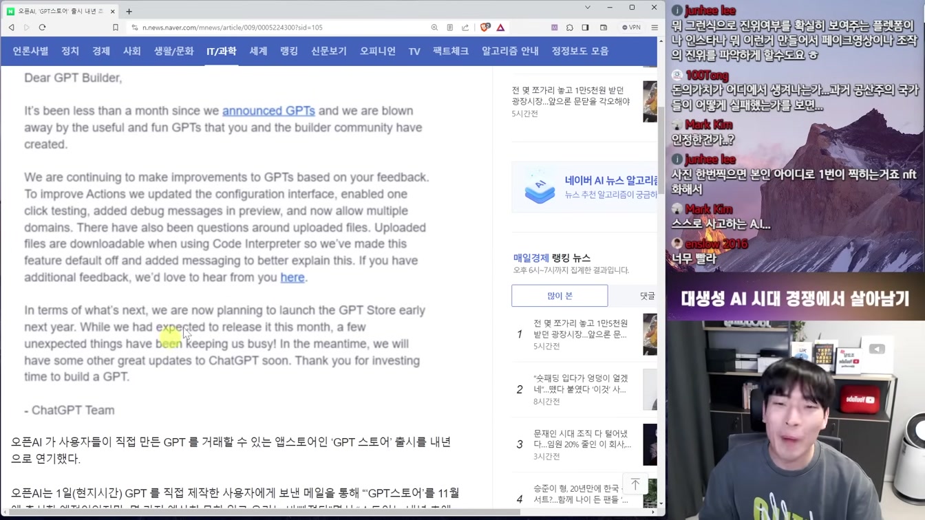Viewport: 925px width, 520px height.
Task: Open ranked article 2 '숏패딩 입다가'
Action: pyautogui.click(x=580, y=384)
